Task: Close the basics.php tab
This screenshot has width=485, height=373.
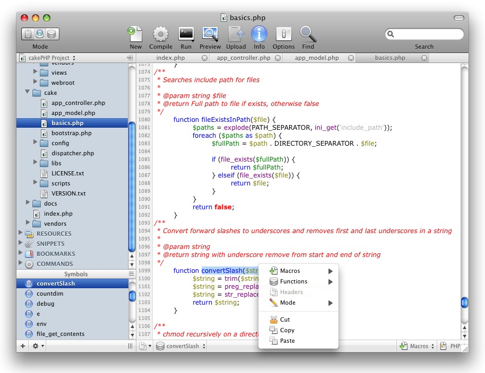Action: coord(424,58)
